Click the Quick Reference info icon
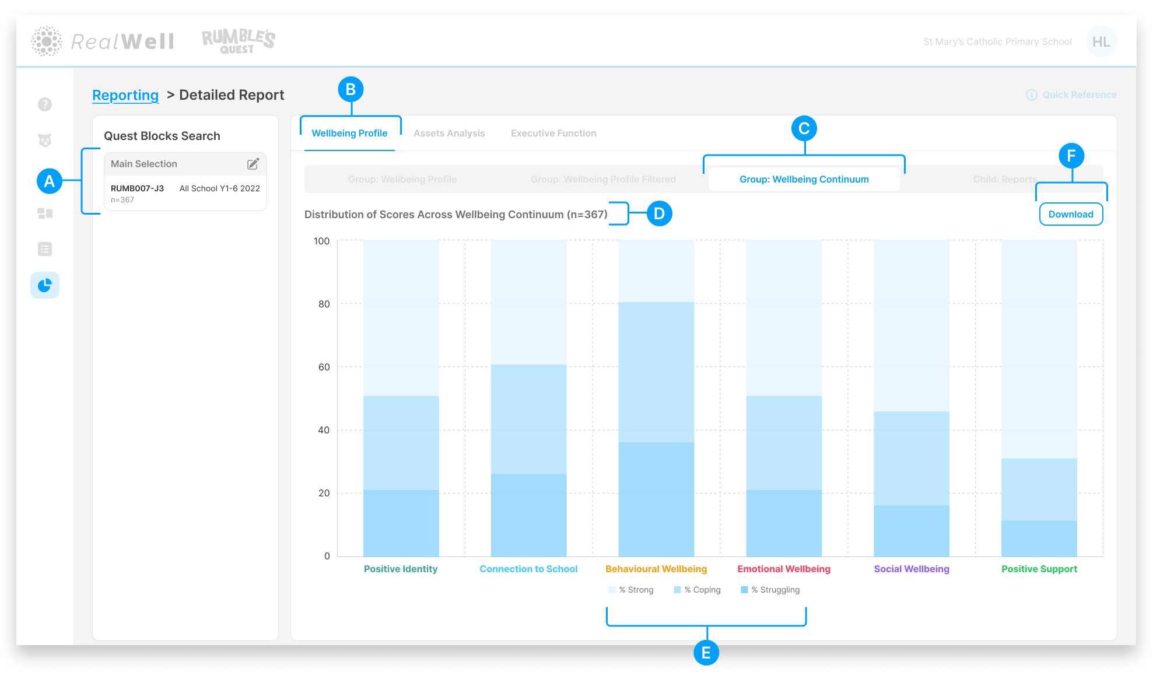Image resolution: width=1160 pixels, height=683 pixels. 1031,95
